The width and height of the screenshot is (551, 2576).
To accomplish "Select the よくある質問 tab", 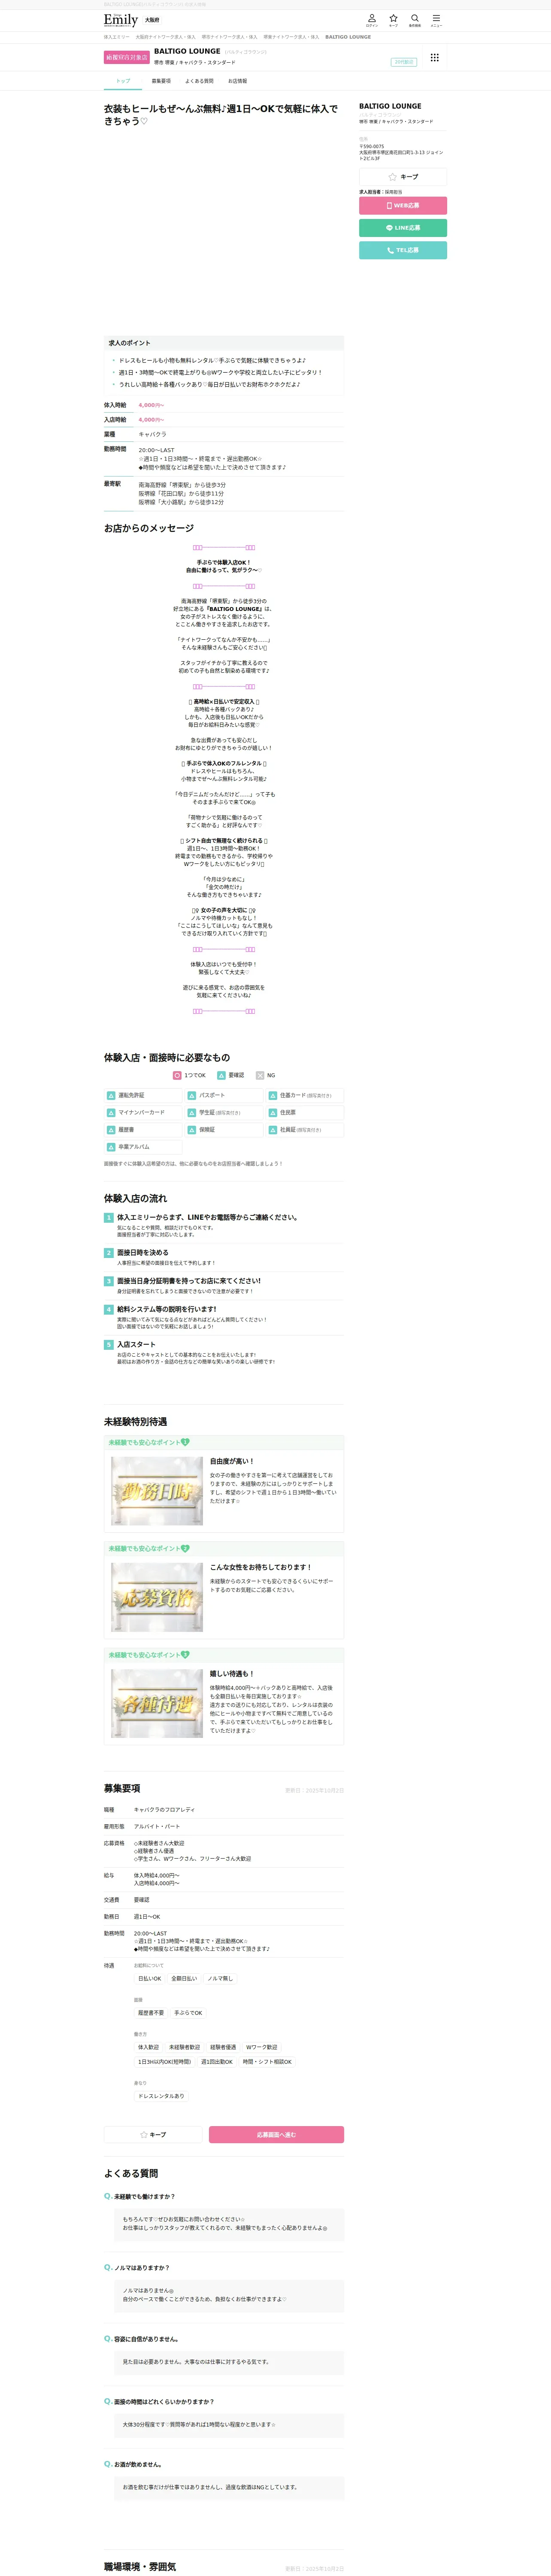I will [x=199, y=81].
